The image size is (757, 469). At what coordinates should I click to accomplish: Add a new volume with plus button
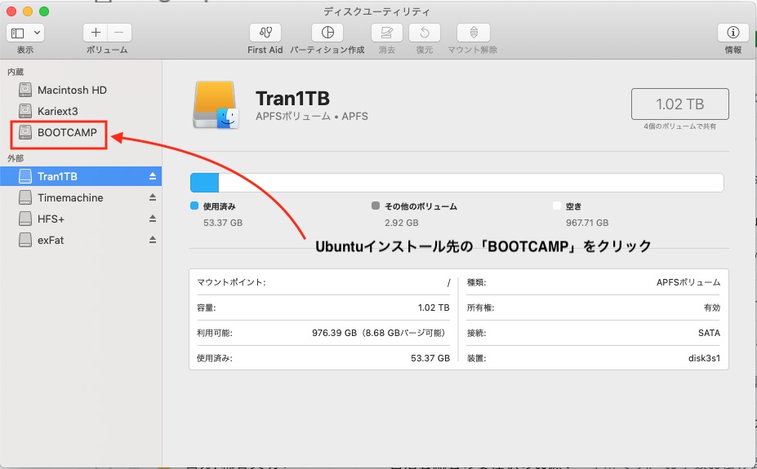(96, 33)
